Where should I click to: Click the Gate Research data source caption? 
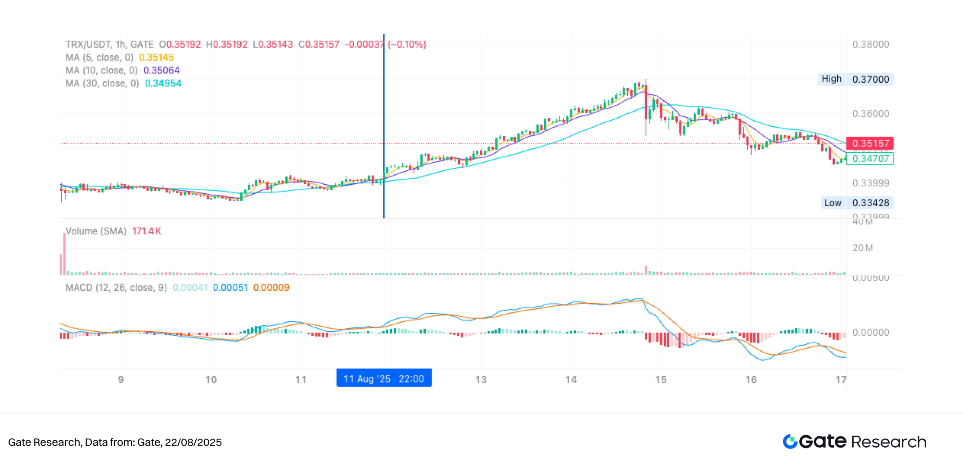coord(115,442)
